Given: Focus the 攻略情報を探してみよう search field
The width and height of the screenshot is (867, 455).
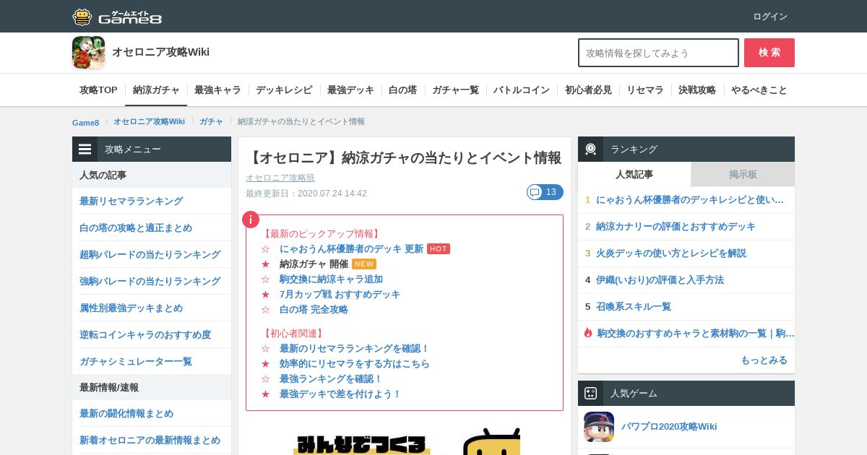Looking at the screenshot, I should (658, 53).
